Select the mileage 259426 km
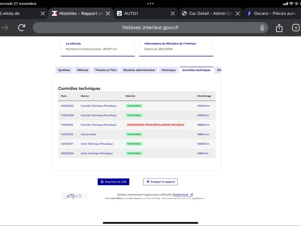Image resolution: width=301 pixels, height=226 pixels. [203, 106]
